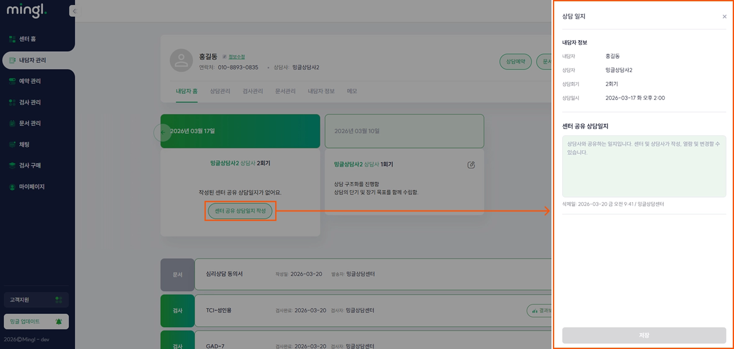Open 검사 관리 in sidebar
The image size is (734, 349).
click(30, 102)
